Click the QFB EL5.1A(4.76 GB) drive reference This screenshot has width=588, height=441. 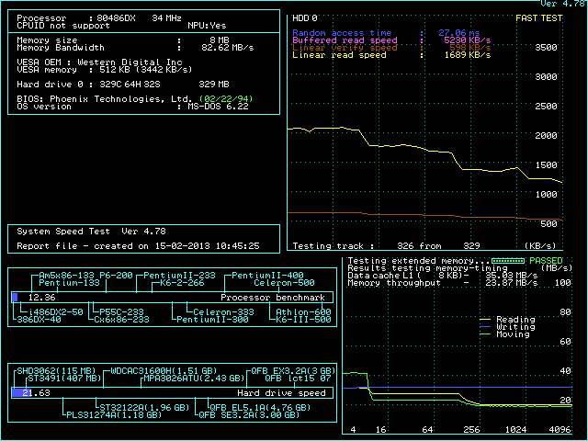coord(260,408)
